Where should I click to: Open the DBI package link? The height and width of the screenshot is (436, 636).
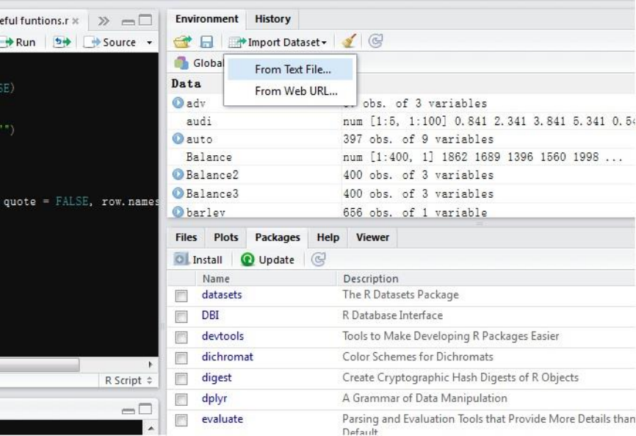coord(210,315)
